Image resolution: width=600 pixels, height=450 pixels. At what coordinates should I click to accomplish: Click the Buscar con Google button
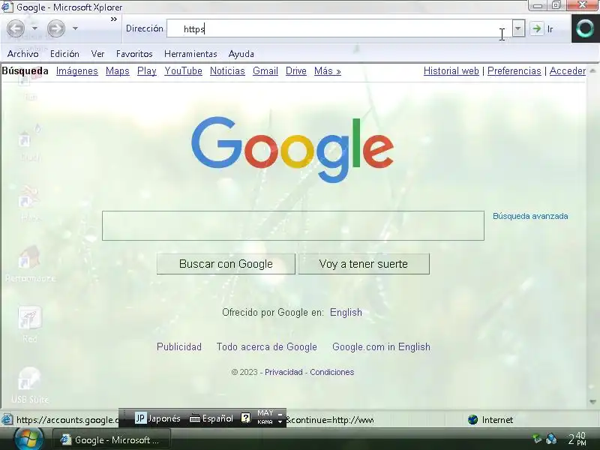(226, 264)
